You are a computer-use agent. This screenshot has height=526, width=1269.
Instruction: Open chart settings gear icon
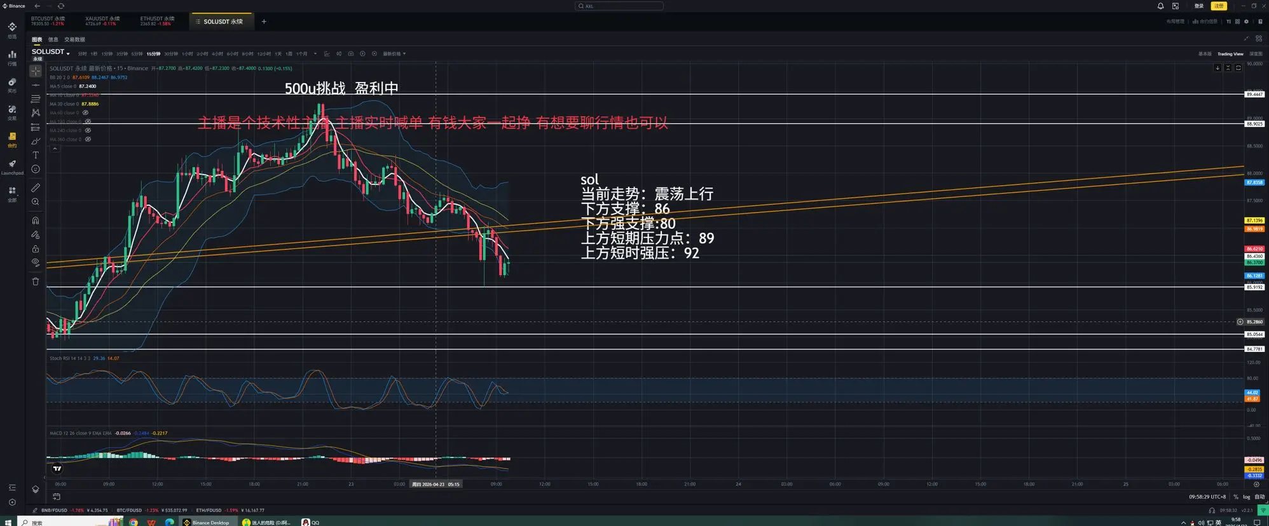[1246, 22]
